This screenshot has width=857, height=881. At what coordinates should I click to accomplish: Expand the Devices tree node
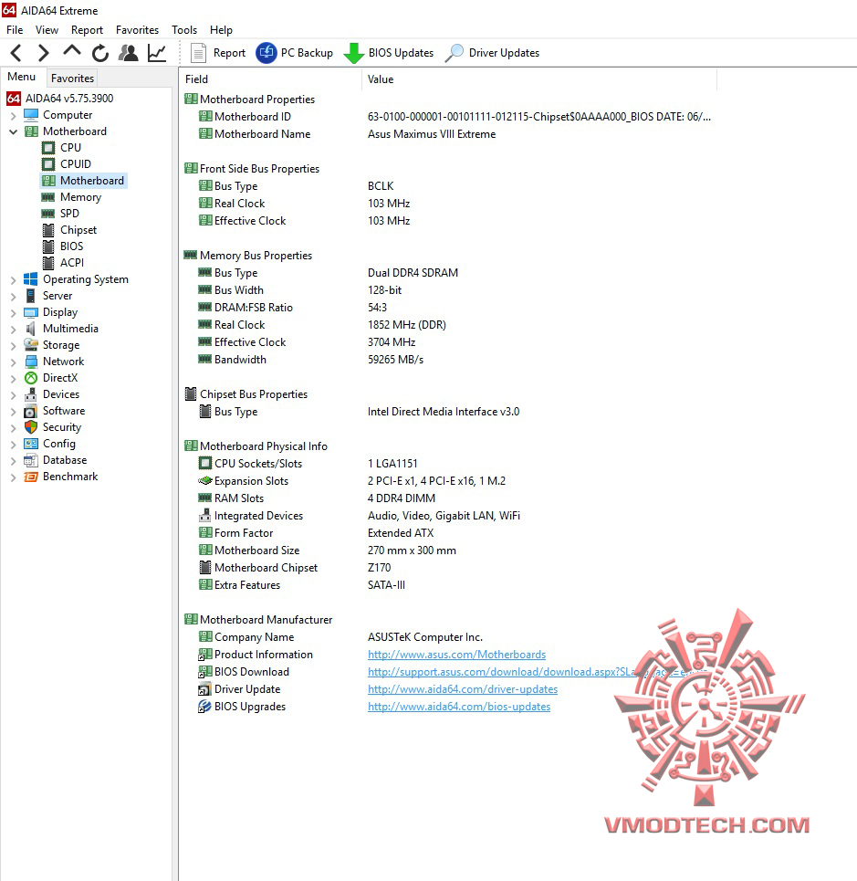[14, 395]
